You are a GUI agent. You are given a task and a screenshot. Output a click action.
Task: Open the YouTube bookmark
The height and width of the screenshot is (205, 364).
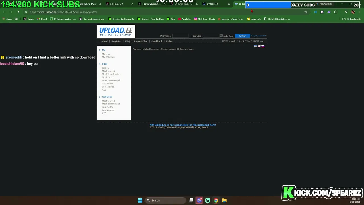184,19
